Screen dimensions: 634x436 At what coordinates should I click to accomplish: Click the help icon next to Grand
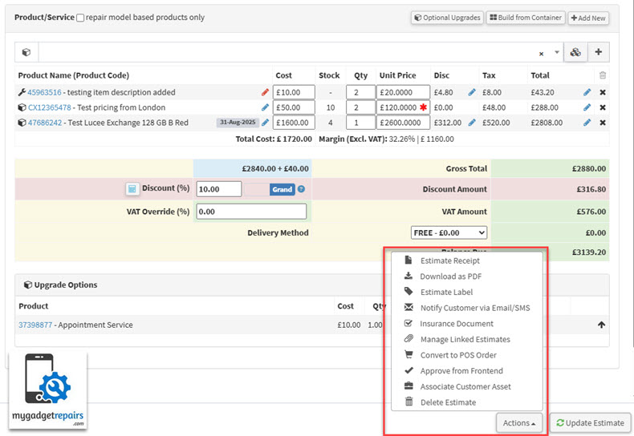[301, 188]
